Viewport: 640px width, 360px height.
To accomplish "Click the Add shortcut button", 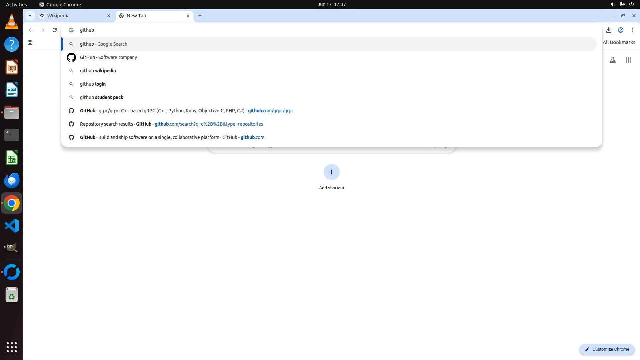I will click(331, 172).
